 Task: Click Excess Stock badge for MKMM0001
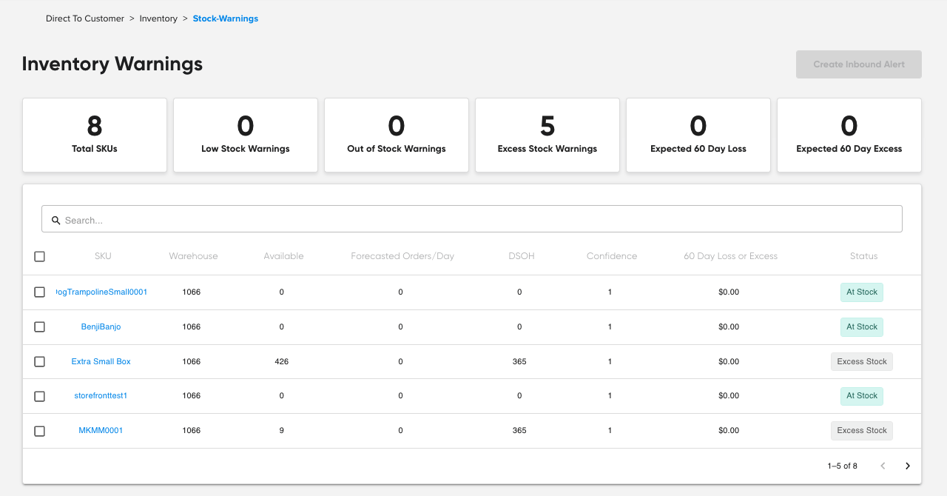[861, 430]
